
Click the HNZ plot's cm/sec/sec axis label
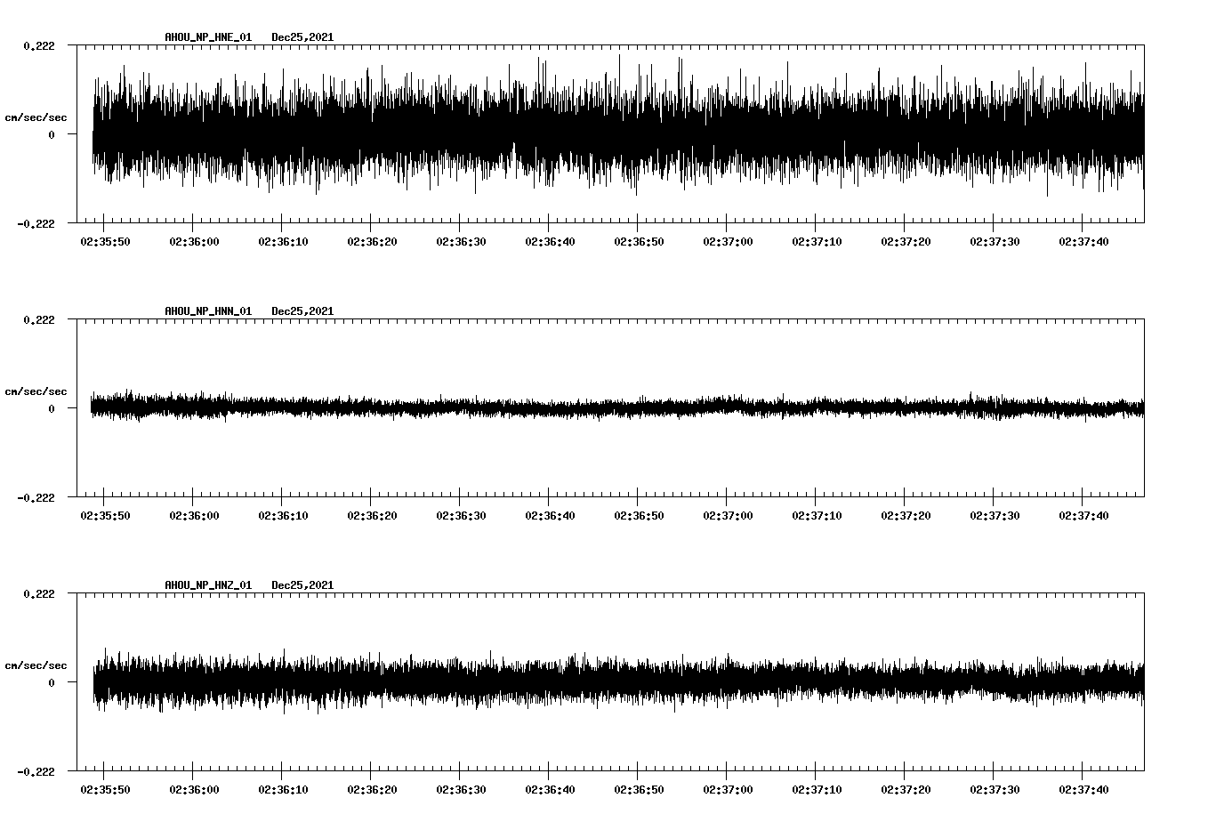(36, 665)
